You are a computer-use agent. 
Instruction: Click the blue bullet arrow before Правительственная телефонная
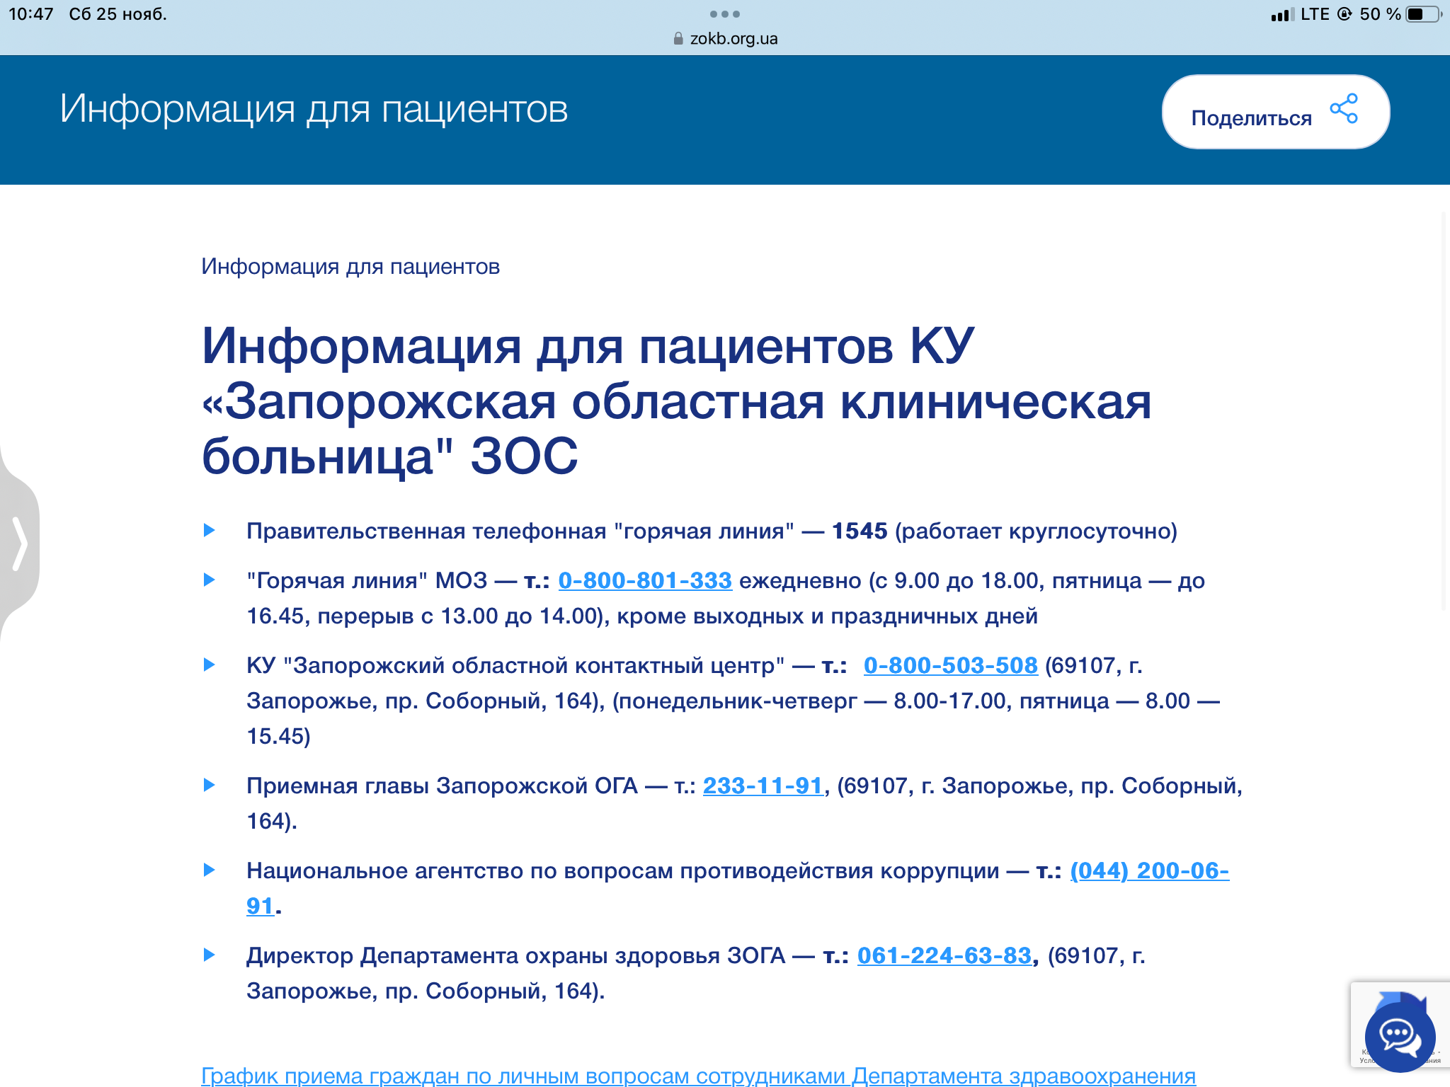209,530
